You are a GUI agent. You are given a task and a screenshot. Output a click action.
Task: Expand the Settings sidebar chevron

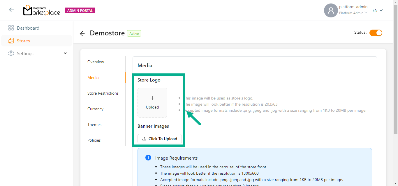click(65, 53)
